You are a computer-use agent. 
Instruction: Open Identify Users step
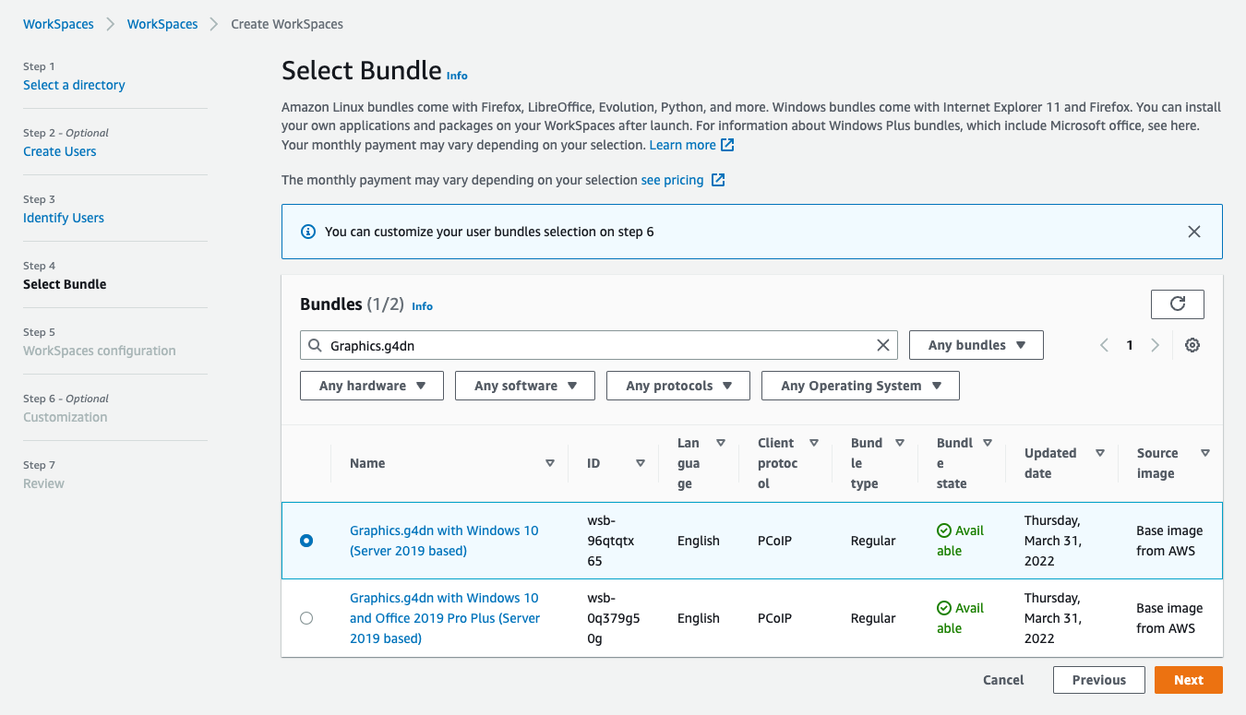pyautogui.click(x=64, y=218)
